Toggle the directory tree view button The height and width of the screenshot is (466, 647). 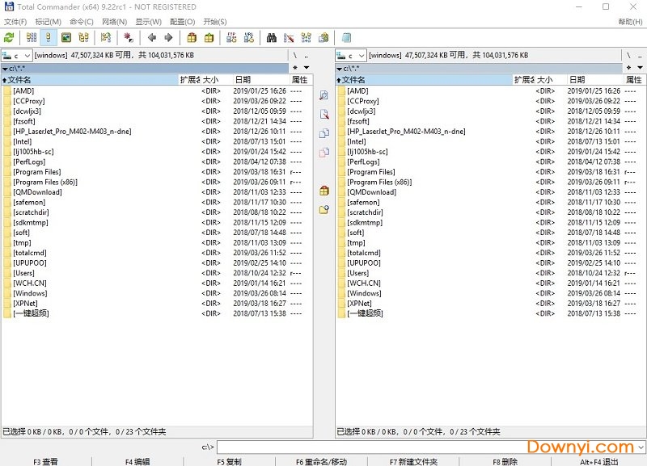click(83, 37)
